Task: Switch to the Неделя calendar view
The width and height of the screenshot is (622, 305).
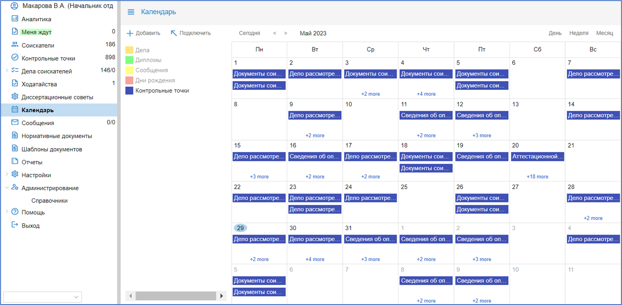Action: pyautogui.click(x=578, y=33)
